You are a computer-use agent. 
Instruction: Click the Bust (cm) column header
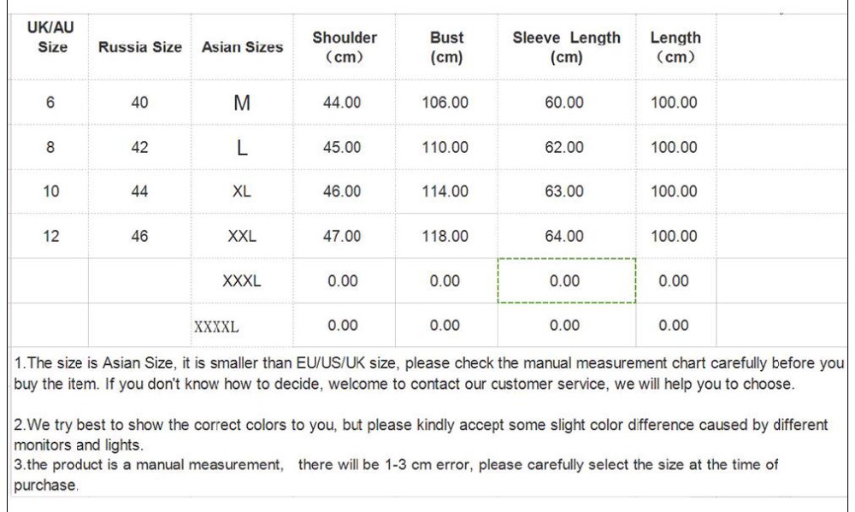coord(446,48)
